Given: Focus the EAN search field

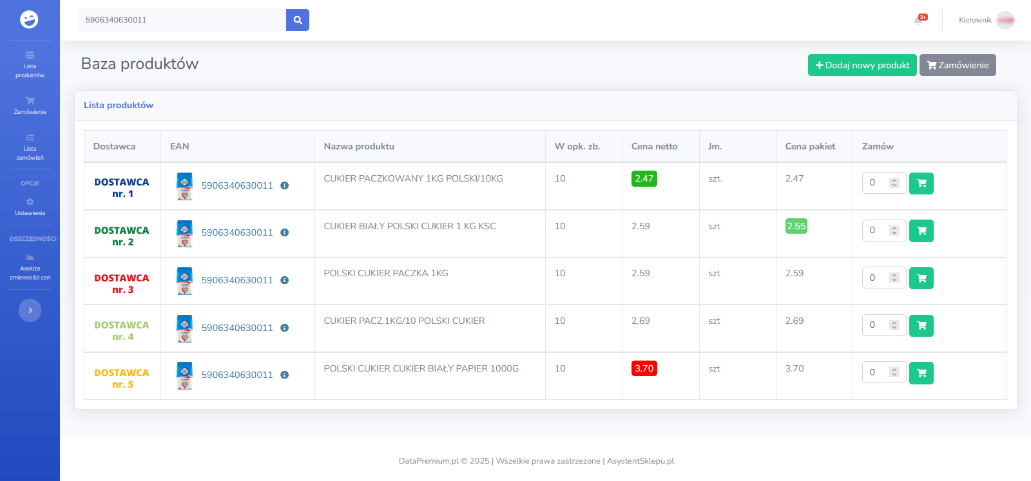Looking at the screenshot, I should [182, 20].
